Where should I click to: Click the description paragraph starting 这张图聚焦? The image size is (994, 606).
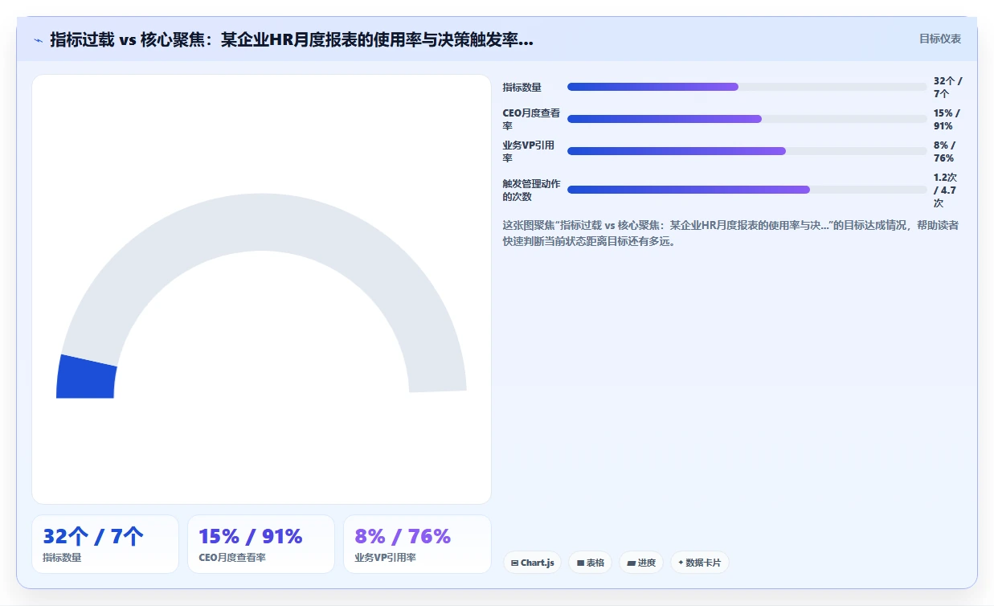pos(730,233)
